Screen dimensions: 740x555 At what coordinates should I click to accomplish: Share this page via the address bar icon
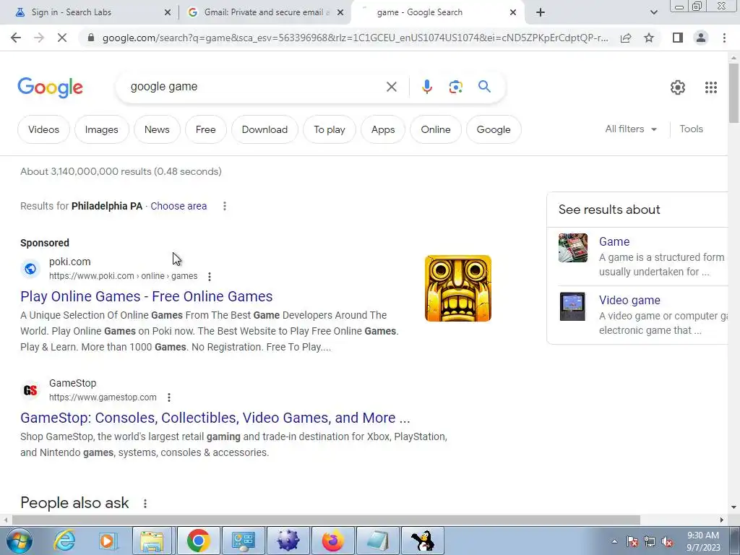pyautogui.click(x=626, y=38)
